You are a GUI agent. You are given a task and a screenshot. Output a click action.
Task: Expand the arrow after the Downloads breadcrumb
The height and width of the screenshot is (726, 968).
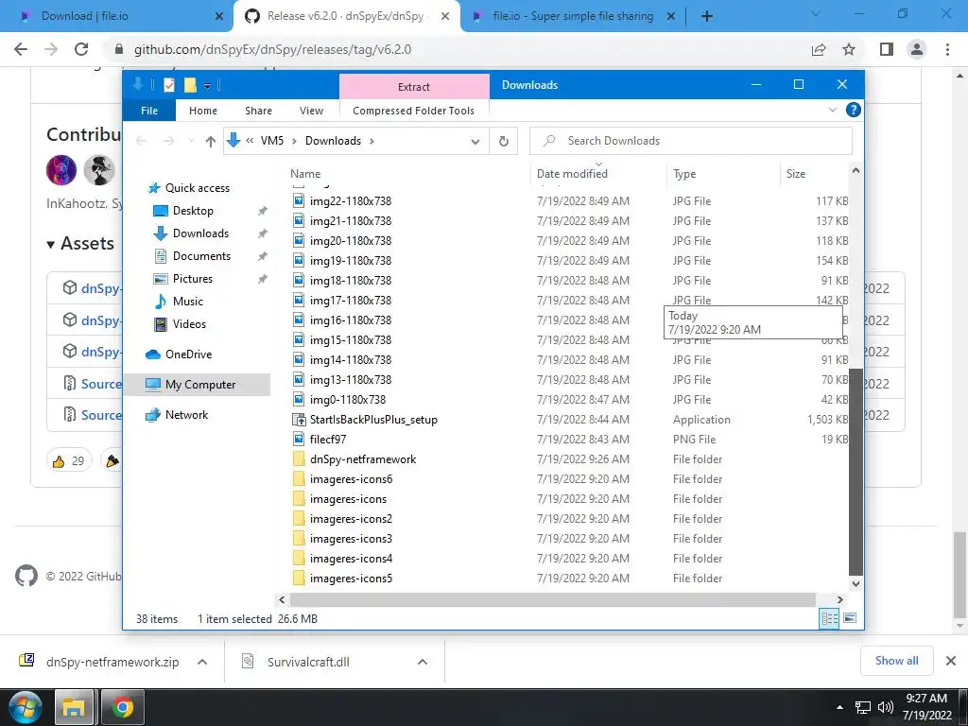tap(372, 142)
